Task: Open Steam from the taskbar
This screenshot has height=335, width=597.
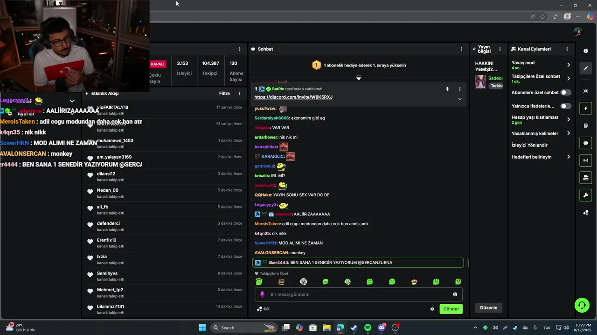Action: tap(354, 328)
